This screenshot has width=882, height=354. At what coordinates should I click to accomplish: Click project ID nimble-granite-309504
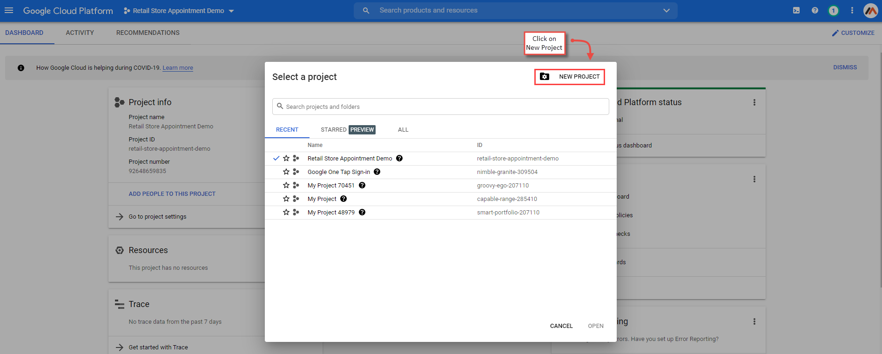click(x=507, y=172)
